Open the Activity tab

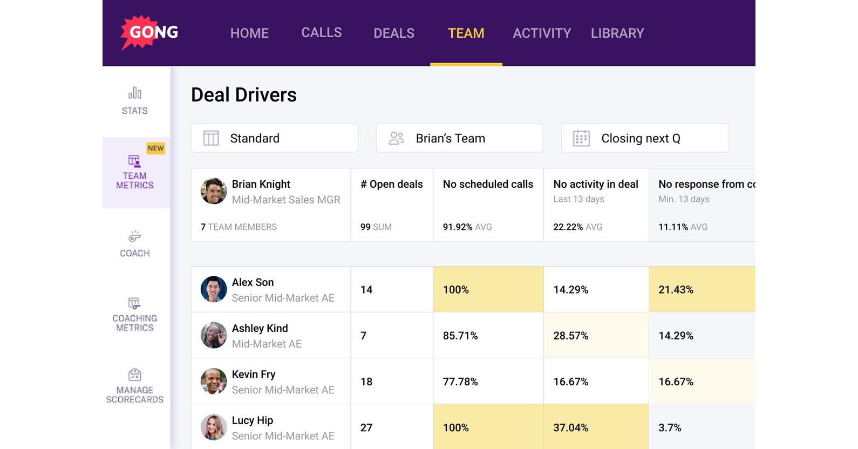tap(542, 33)
